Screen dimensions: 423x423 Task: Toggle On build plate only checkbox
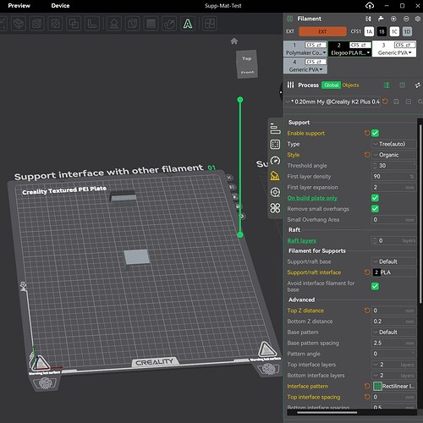[375, 198]
